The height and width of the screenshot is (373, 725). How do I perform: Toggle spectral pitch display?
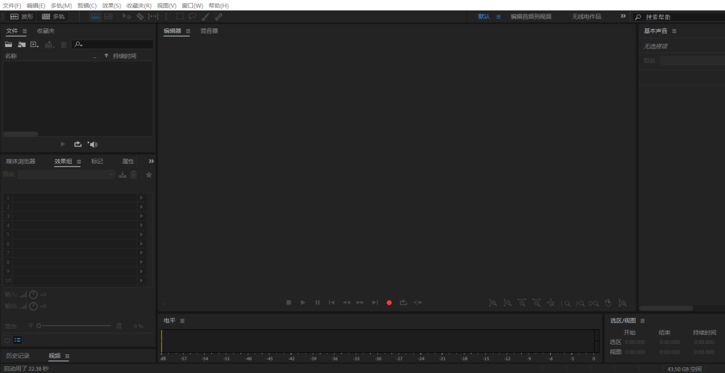point(108,16)
